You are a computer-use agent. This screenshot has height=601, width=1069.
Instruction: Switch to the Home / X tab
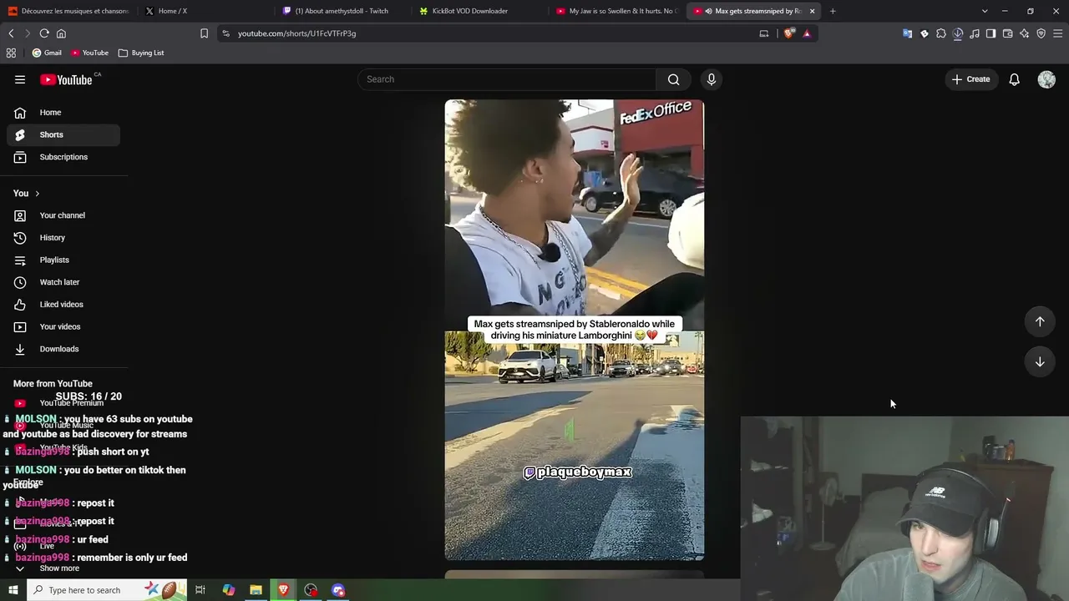click(205, 11)
